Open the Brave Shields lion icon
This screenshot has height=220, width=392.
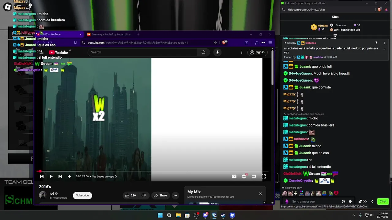tap(224, 43)
